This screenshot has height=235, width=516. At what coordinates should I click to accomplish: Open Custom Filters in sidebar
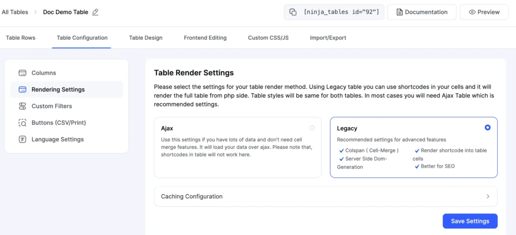[x=67, y=106]
